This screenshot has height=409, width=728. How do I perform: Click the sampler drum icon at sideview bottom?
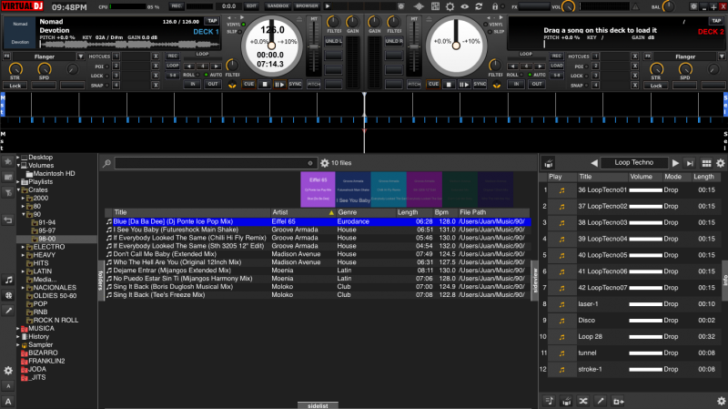coord(566,401)
